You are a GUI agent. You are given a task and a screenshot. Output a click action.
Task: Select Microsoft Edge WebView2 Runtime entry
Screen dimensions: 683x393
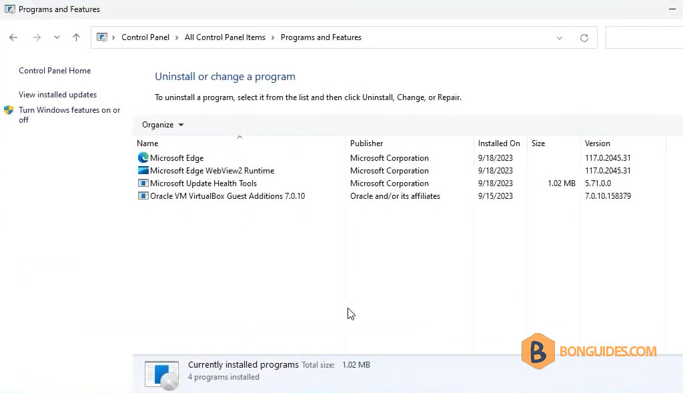tap(212, 171)
